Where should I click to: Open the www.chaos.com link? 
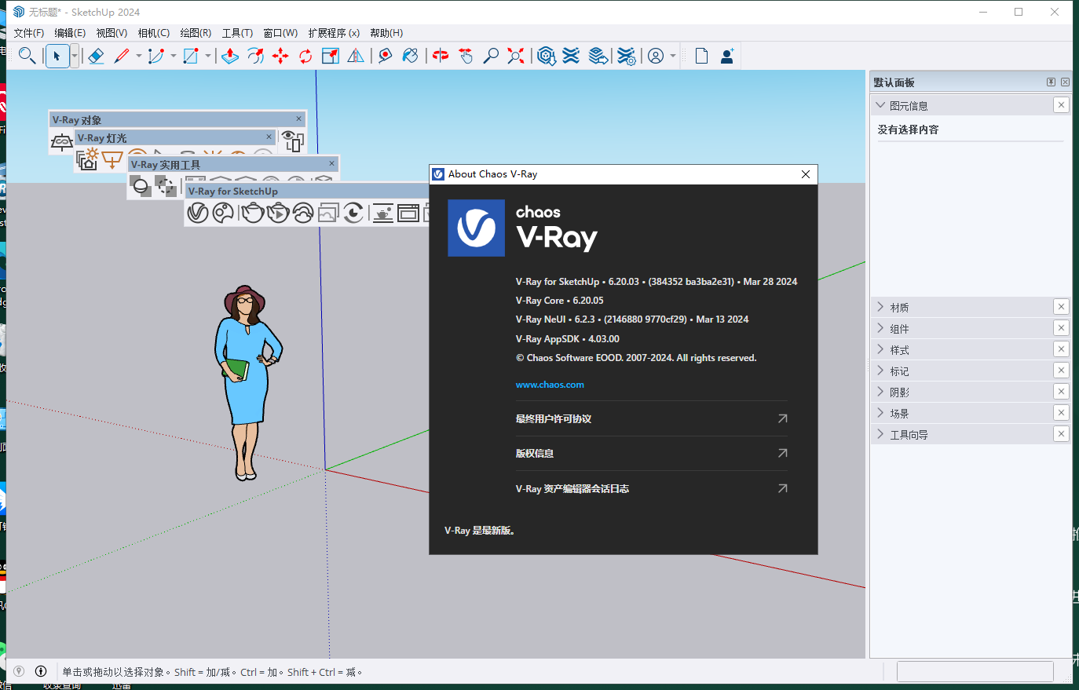[550, 385]
